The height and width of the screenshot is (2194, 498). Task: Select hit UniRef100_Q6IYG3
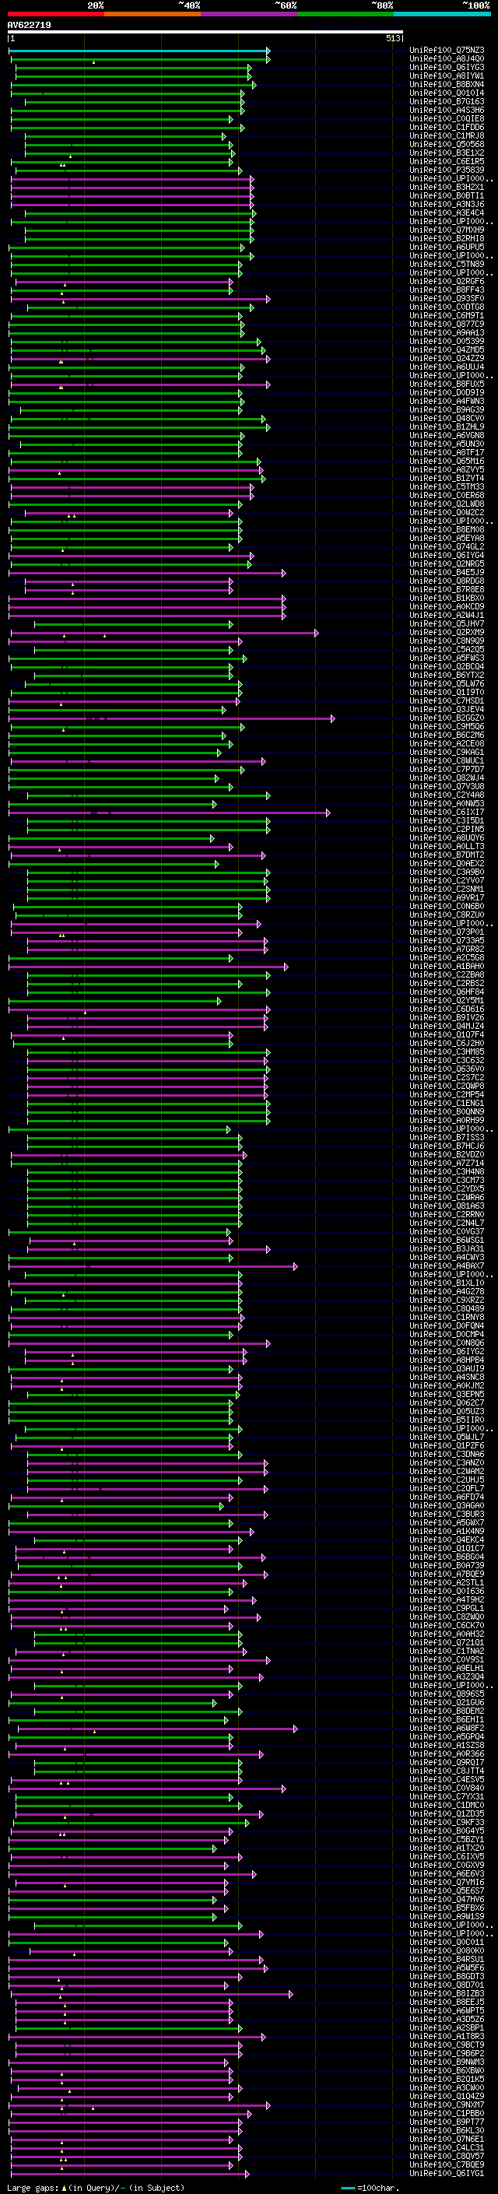click(447, 67)
